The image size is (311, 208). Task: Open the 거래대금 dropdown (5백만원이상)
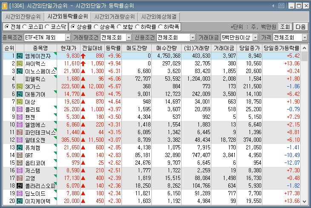pos(256,37)
